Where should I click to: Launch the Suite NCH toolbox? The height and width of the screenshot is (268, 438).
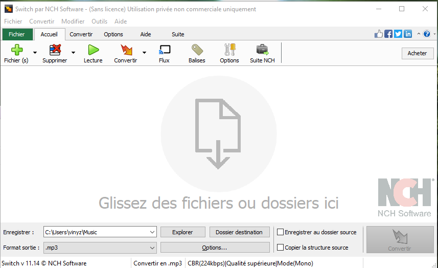pyautogui.click(x=262, y=50)
